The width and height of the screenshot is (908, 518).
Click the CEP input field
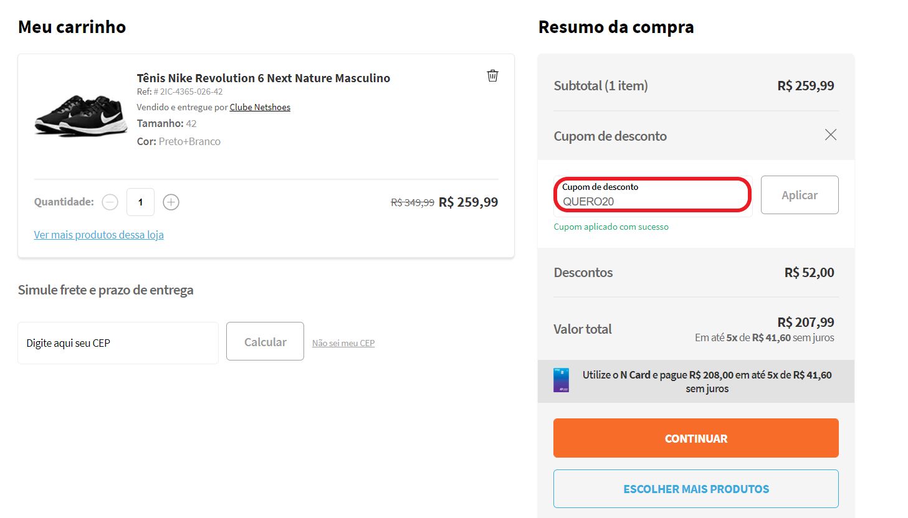click(118, 342)
